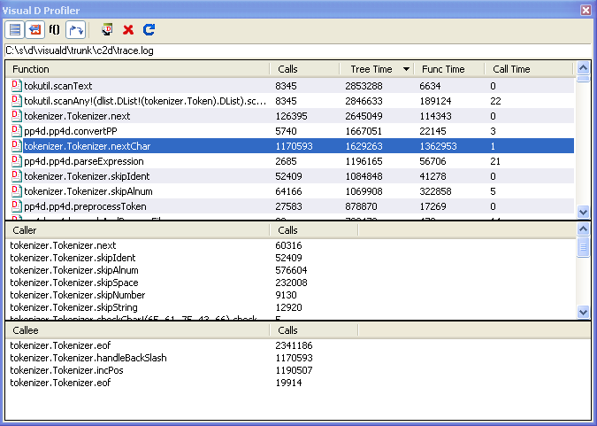The height and width of the screenshot is (426, 597).
Task: Toggle the second toolbar button with red arrow
Action: tap(34, 29)
